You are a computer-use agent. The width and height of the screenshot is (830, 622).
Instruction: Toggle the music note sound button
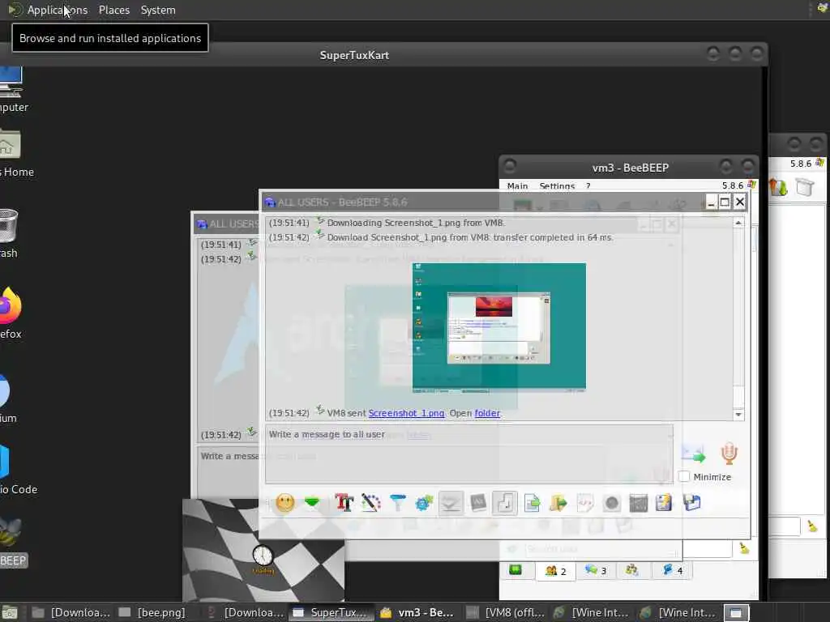coord(504,502)
